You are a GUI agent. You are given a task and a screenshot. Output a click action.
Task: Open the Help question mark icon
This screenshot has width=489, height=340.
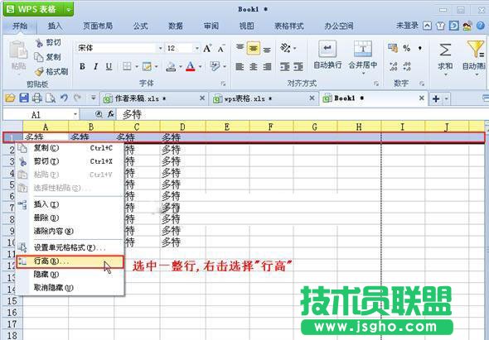pyautogui.click(x=481, y=26)
